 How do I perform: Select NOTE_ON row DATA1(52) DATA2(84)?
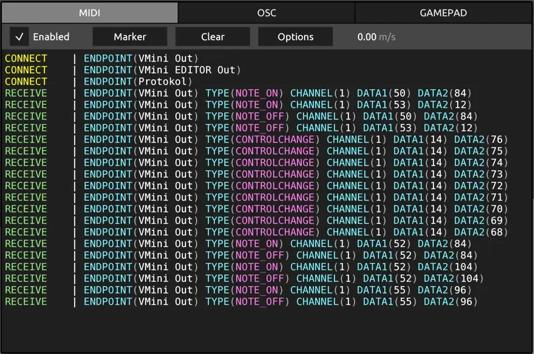click(x=238, y=244)
